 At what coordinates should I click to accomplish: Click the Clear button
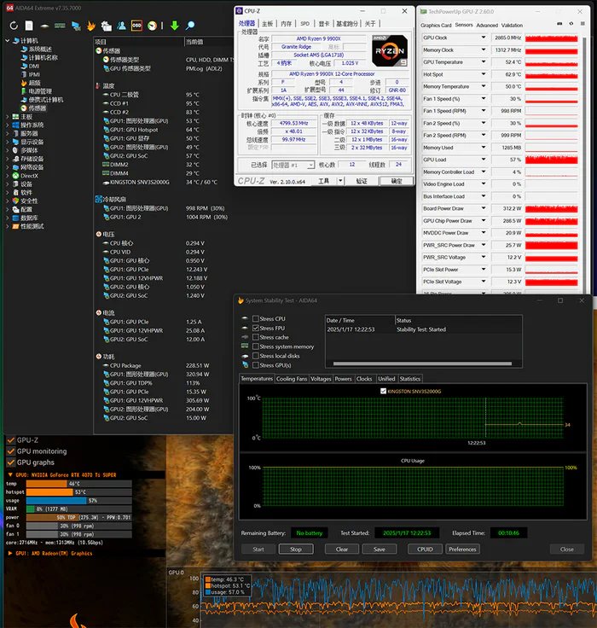[x=341, y=549]
